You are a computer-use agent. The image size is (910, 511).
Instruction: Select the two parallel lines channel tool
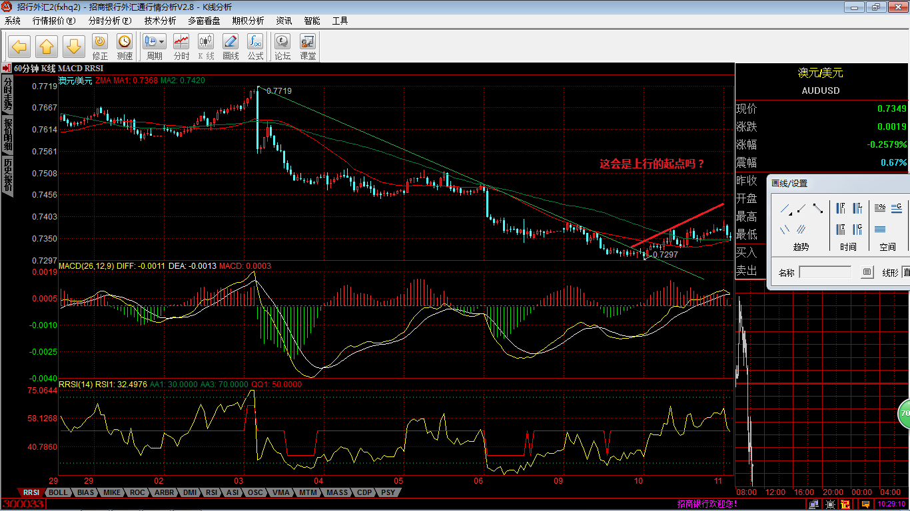[x=785, y=230]
